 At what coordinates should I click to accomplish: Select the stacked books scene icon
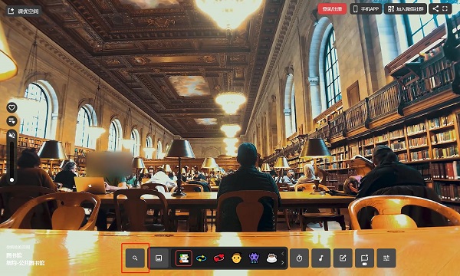point(184,258)
